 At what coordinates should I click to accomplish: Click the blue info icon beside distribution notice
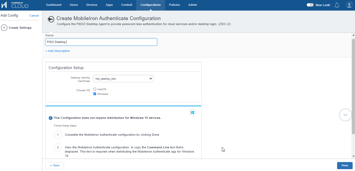(x=51, y=118)
